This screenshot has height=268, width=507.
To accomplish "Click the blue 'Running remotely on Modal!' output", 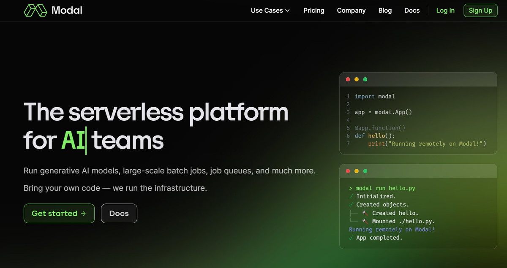I will pyautogui.click(x=392, y=230).
